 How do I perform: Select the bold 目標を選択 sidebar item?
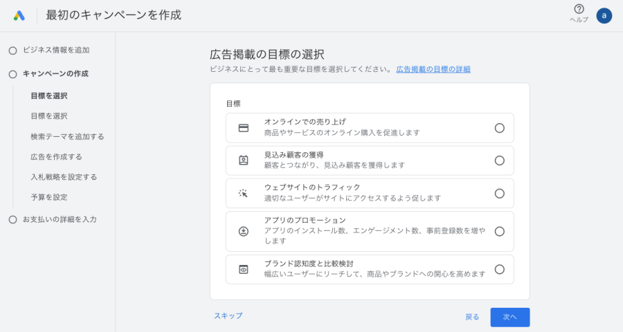pyautogui.click(x=49, y=95)
